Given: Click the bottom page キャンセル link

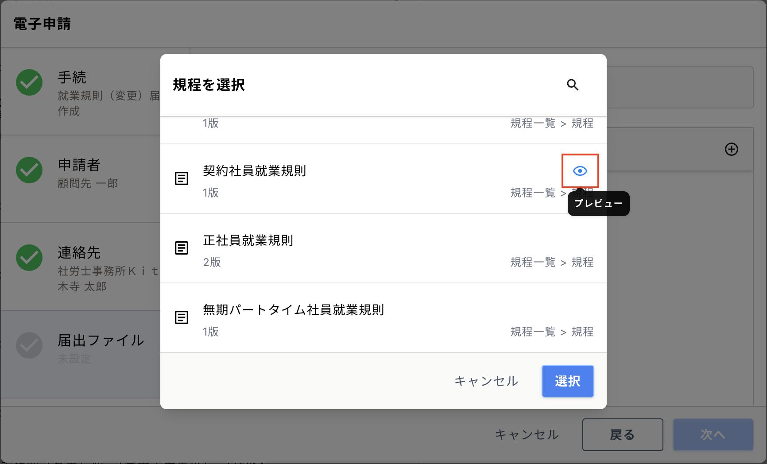Looking at the screenshot, I should (x=527, y=435).
